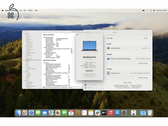Select Firewall under Network

[x=28, y=73]
